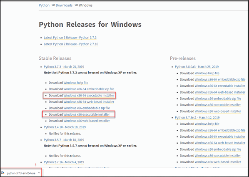The width and height of the screenshot is (249, 177).
Task: Download x86-64 web-based installer under Python 3.8.0a3
Action: coord(220,92)
